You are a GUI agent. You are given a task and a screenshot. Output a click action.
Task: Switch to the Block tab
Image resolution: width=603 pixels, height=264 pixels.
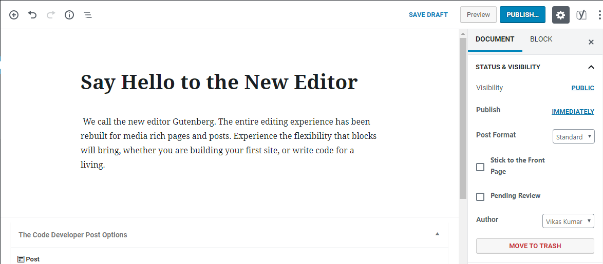[x=541, y=39]
